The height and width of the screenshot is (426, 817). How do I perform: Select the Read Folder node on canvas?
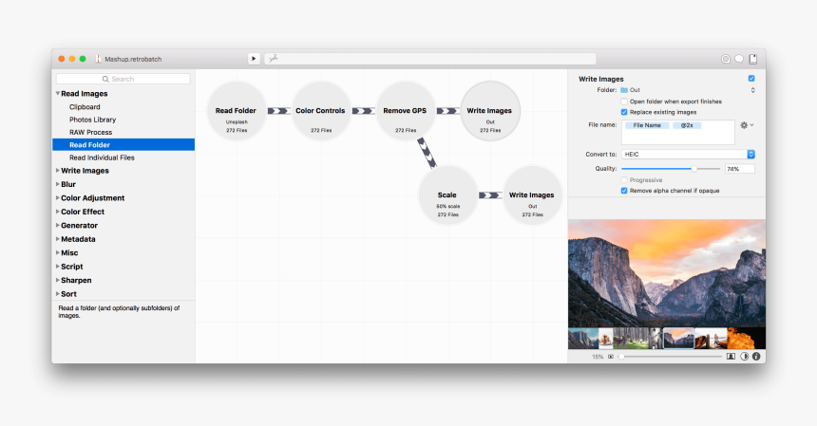click(237, 111)
